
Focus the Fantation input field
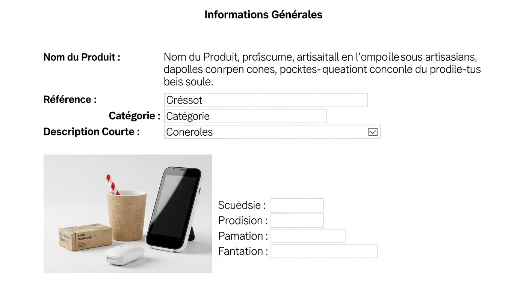324,251
